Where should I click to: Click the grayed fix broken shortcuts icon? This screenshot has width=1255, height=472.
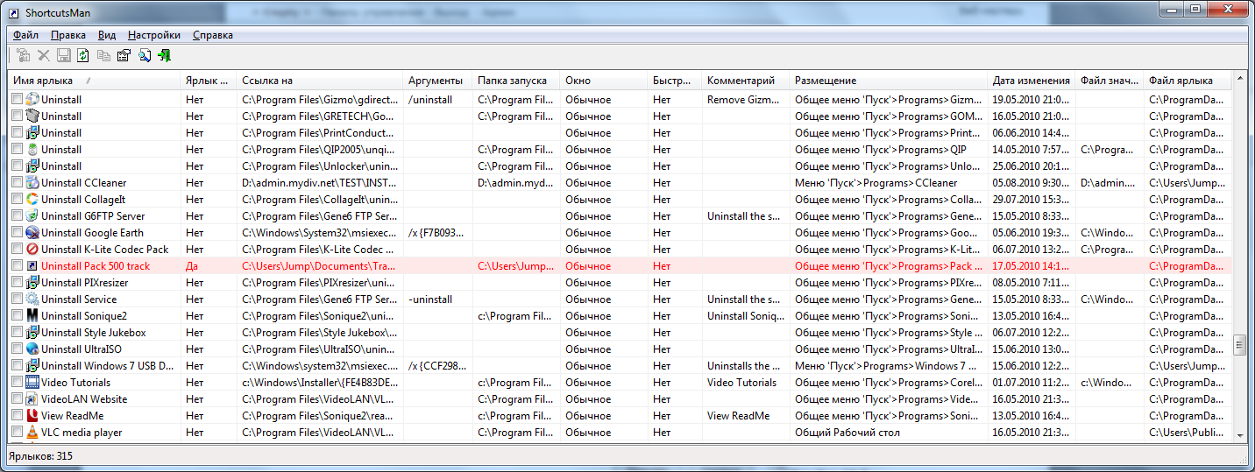tap(24, 55)
